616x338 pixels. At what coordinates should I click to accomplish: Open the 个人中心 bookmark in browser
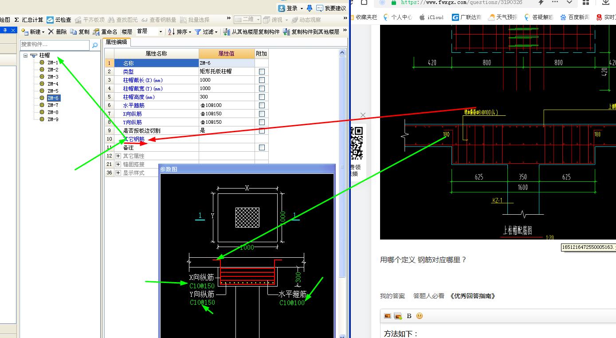tap(398, 17)
